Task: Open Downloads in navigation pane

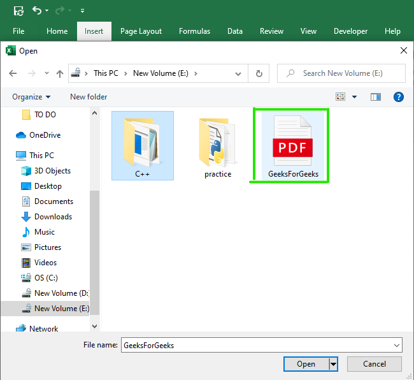Action: point(46,217)
